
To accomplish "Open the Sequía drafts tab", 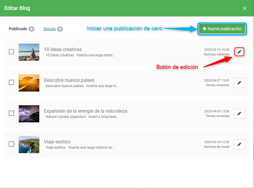I will [50, 29].
